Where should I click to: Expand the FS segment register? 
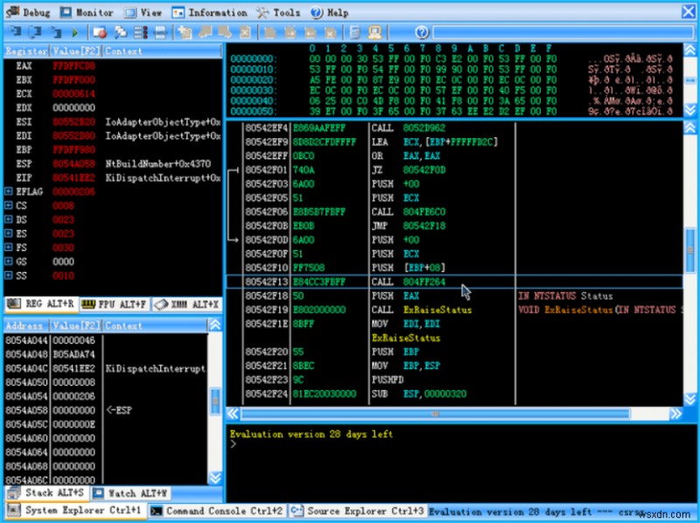pyautogui.click(x=9, y=247)
